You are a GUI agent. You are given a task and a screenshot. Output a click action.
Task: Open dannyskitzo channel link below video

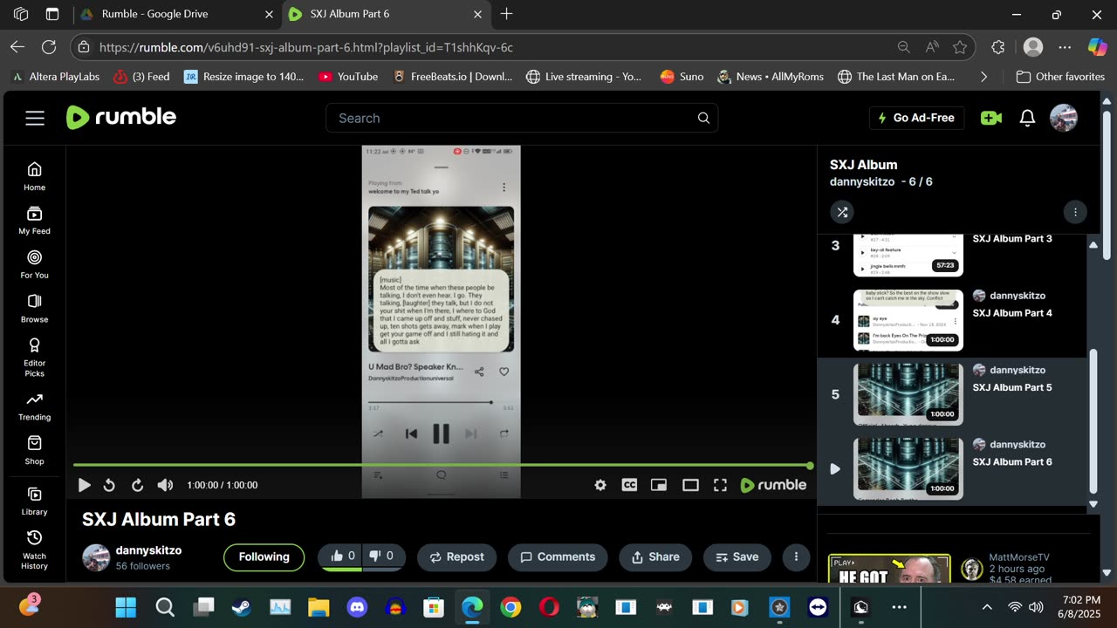[x=148, y=550]
